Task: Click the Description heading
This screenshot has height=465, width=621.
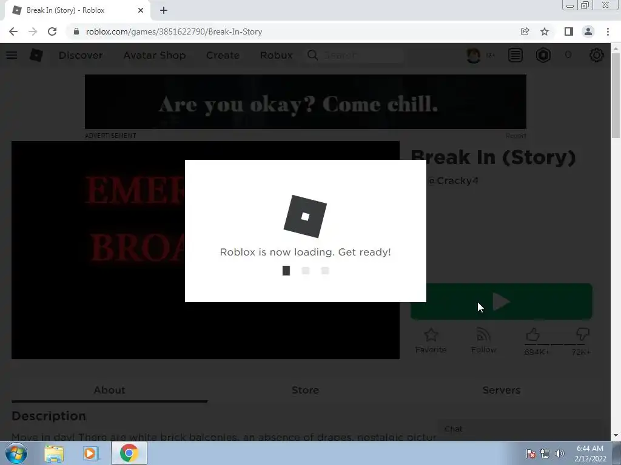Action: [x=49, y=416]
